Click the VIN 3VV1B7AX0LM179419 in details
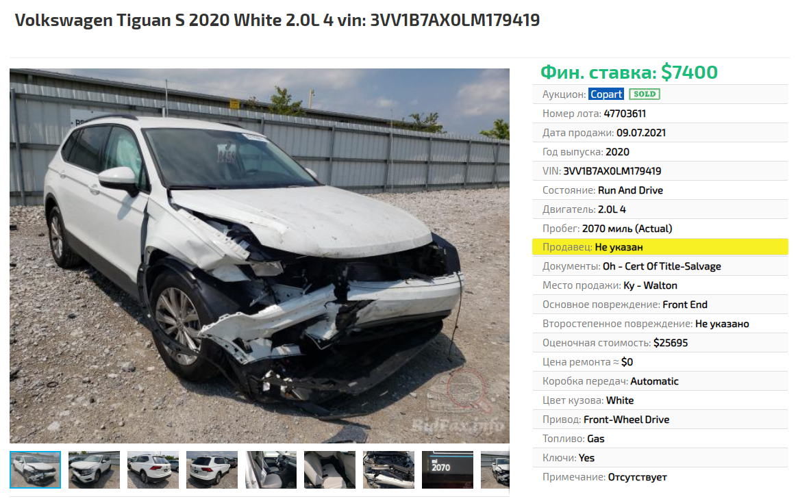The image size is (798, 503). [612, 171]
